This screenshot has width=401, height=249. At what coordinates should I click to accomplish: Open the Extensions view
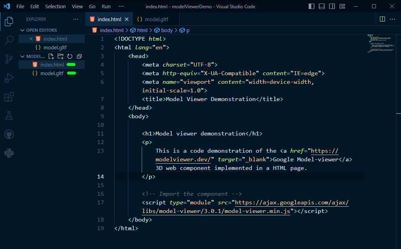point(9,97)
